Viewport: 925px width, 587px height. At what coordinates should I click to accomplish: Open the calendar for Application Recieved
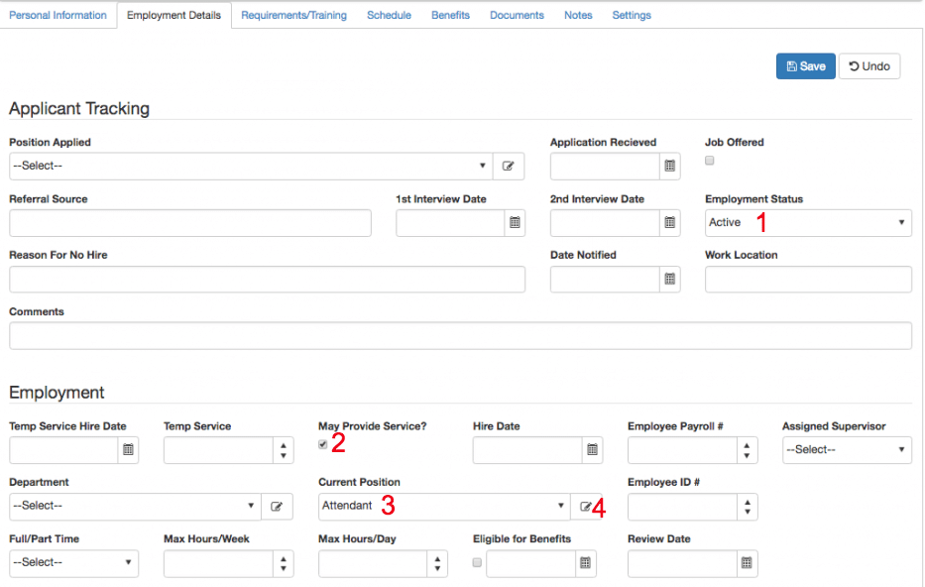click(x=670, y=166)
